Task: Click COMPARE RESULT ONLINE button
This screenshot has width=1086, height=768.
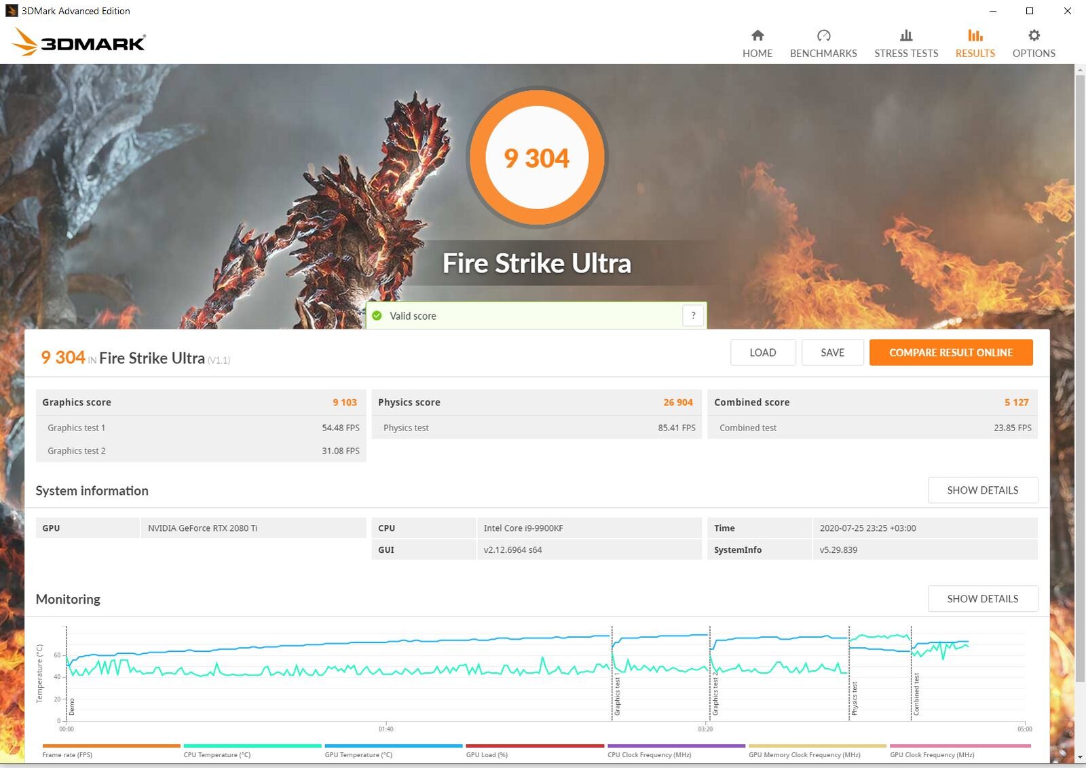Action: [x=951, y=352]
